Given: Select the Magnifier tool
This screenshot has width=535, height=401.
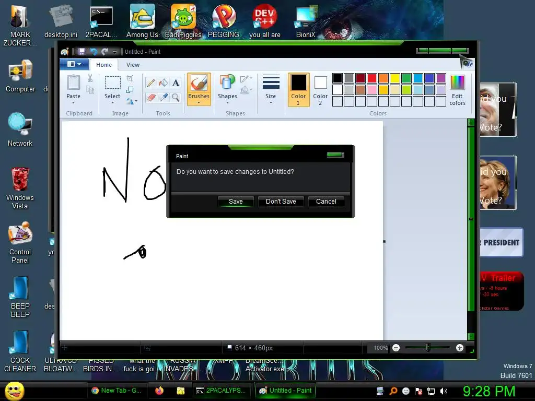Looking at the screenshot, I should [176, 98].
